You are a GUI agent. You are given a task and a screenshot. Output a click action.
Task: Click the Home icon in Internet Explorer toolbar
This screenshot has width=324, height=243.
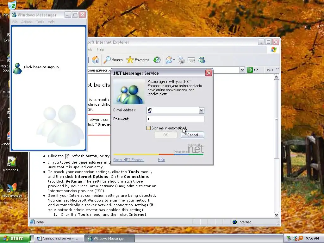[x=96, y=60]
